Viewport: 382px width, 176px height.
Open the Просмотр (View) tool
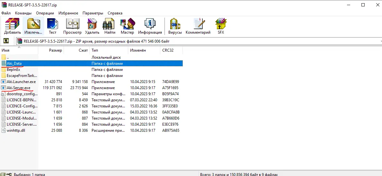pos(72,26)
